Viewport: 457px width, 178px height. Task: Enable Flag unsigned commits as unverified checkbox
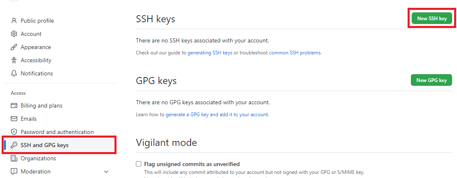[x=139, y=164]
